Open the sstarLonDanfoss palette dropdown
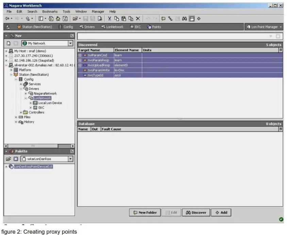This screenshot has width=287, height=235. coord(70,159)
